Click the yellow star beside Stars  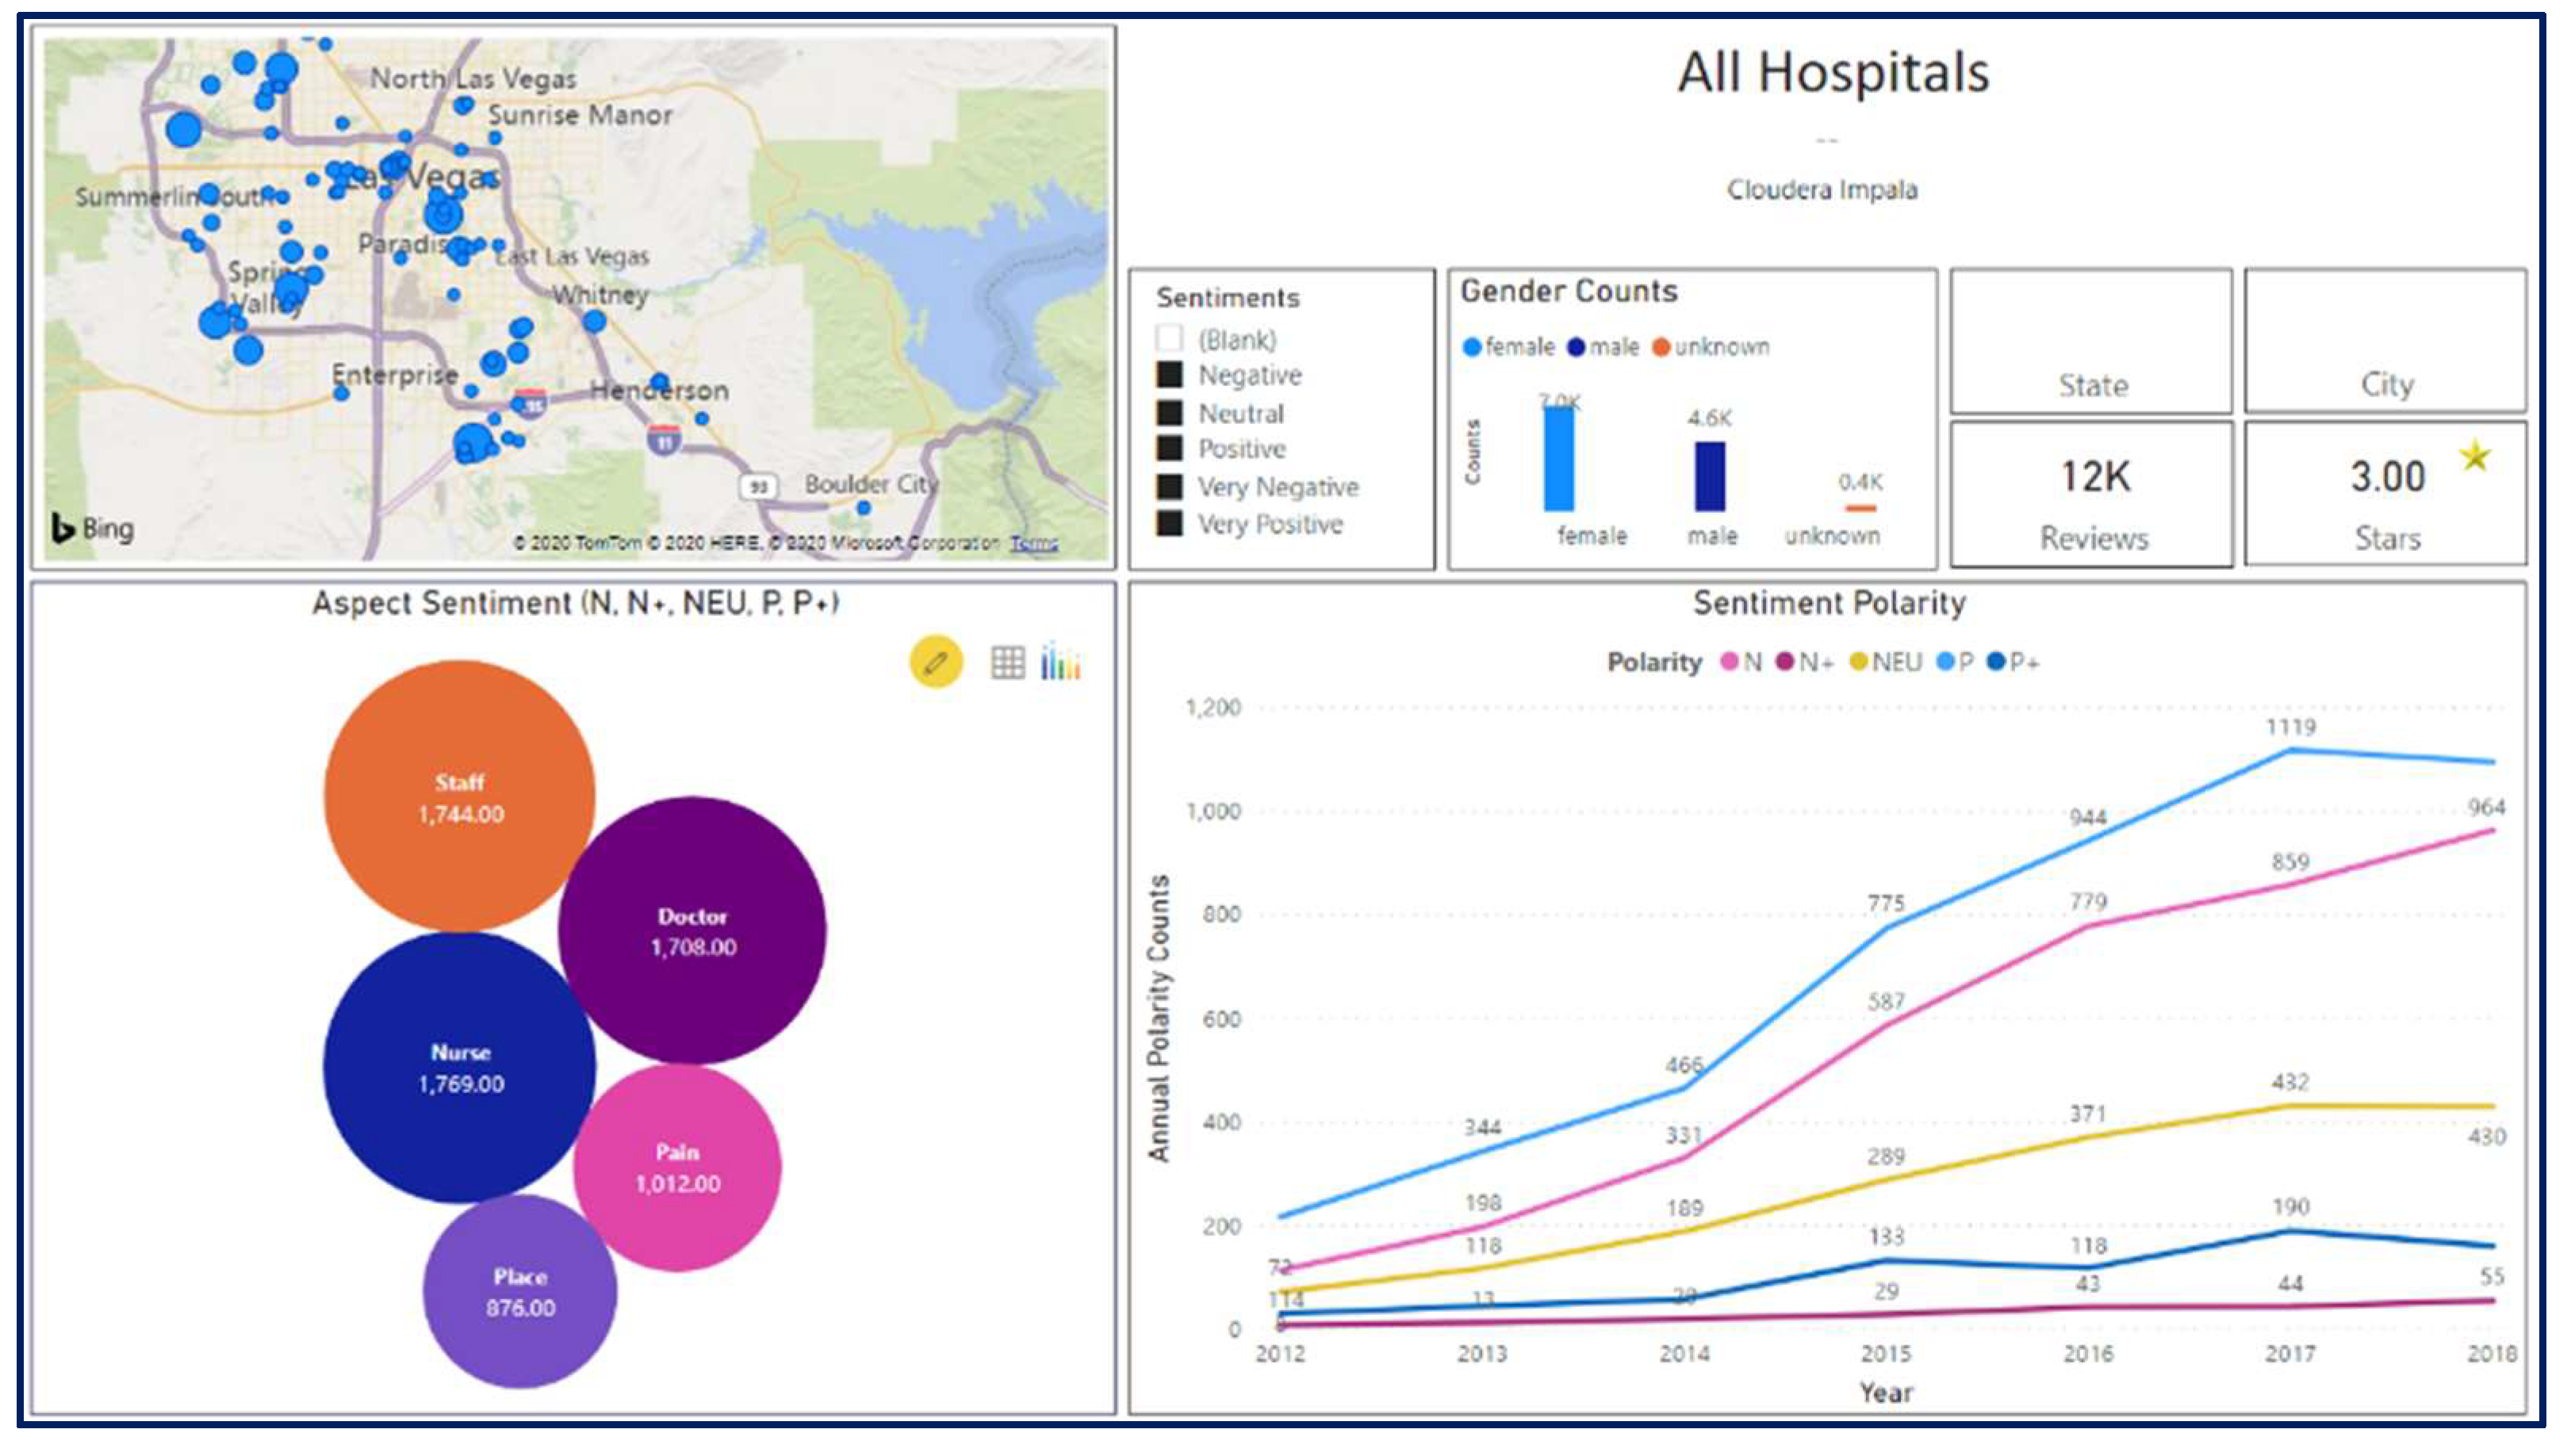point(2475,457)
